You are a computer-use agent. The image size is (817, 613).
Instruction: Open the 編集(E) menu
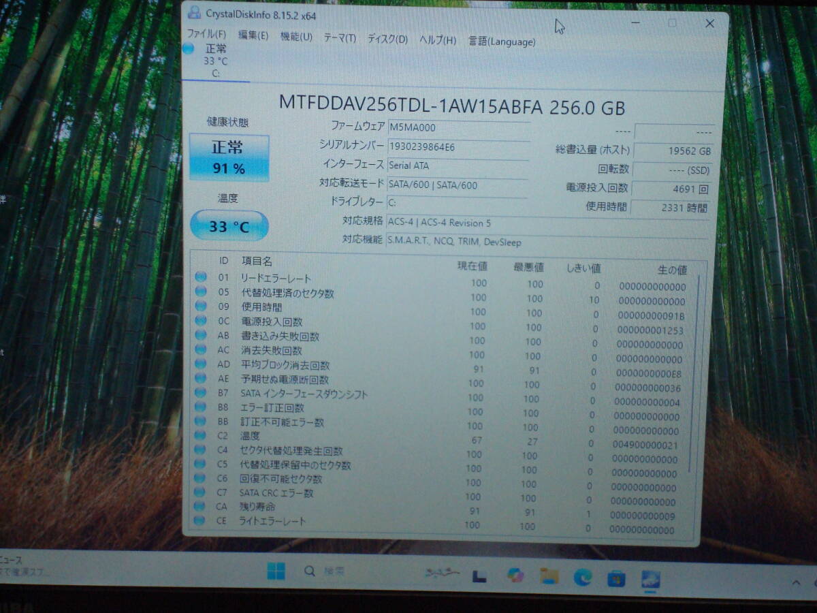click(x=253, y=35)
